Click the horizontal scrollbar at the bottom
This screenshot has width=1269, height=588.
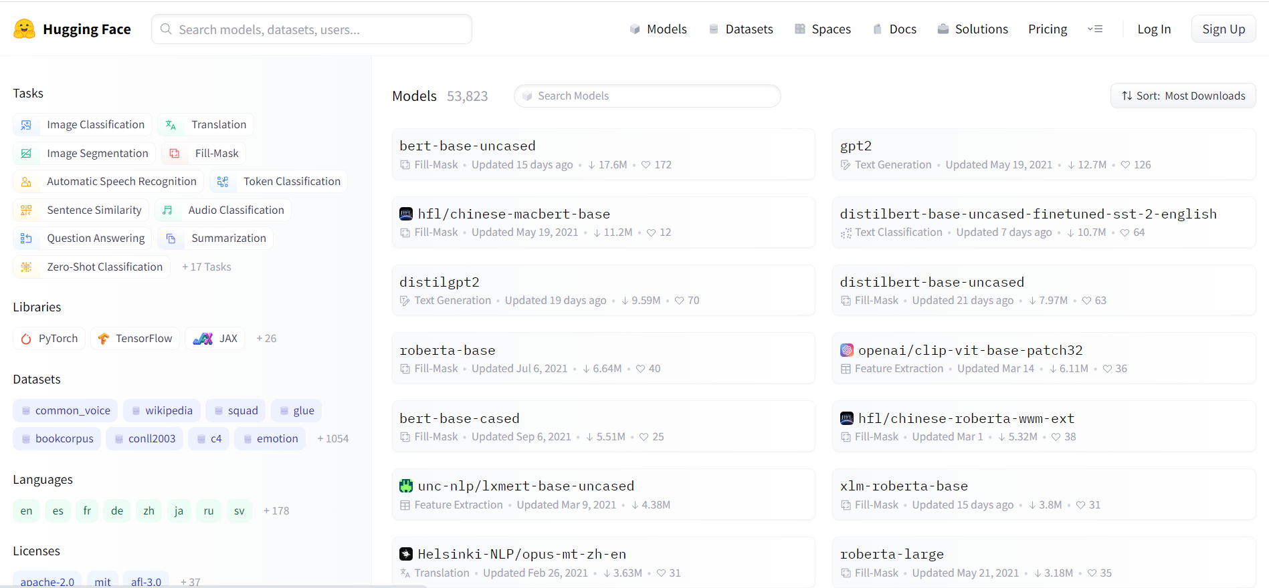tap(213, 586)
